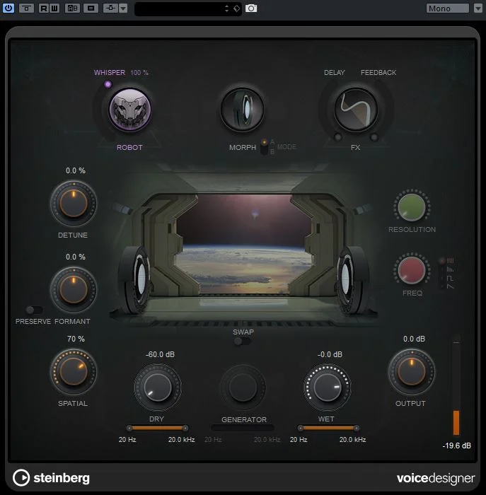Click the FX effect knob
486x495 pixels.
[356, 109]
